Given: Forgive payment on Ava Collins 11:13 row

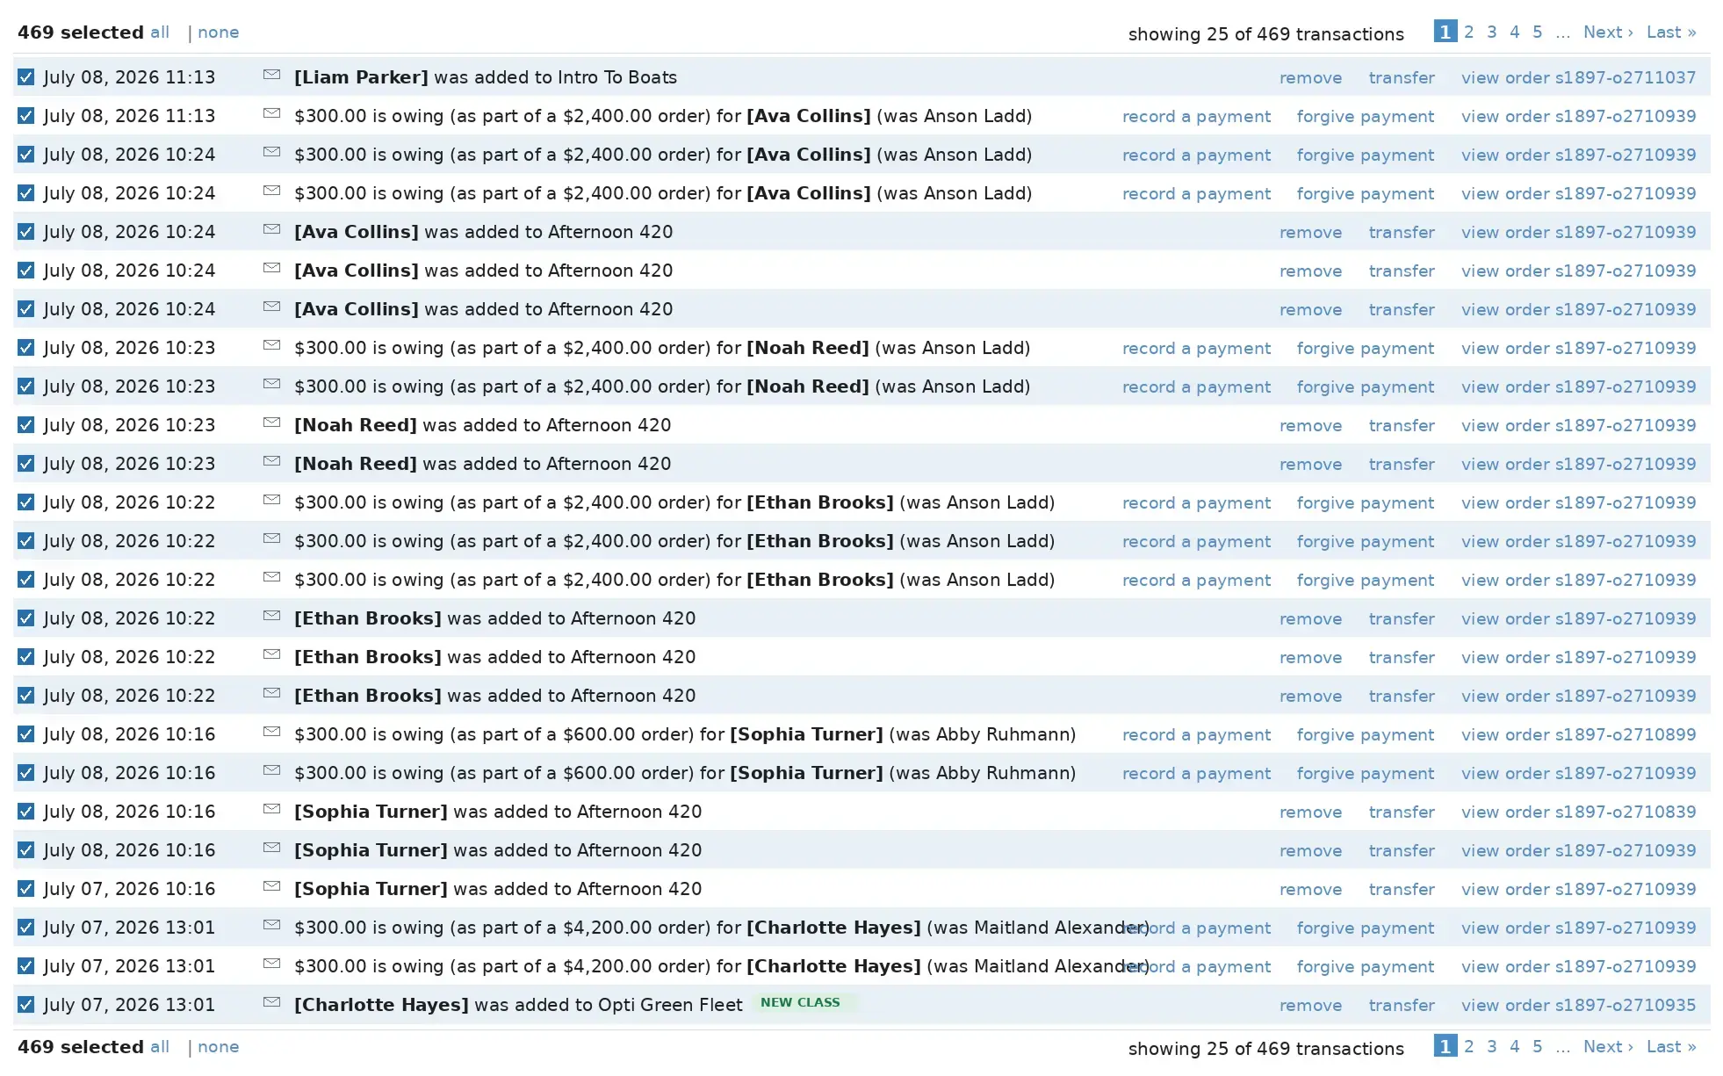Looking at the screenshot, I should pos(1366,117).
